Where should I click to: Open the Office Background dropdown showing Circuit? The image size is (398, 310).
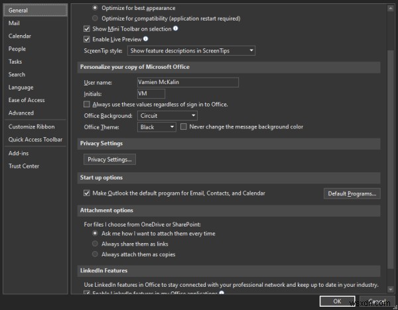[167, 115]
